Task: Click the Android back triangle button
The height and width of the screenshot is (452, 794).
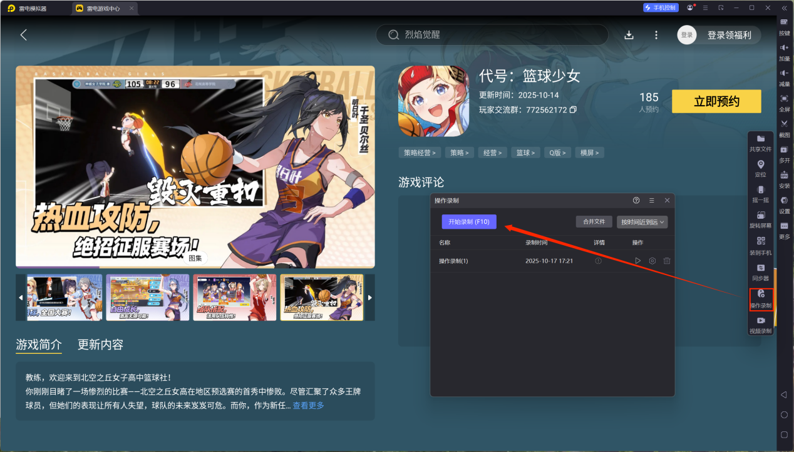Action: point(784,395)
